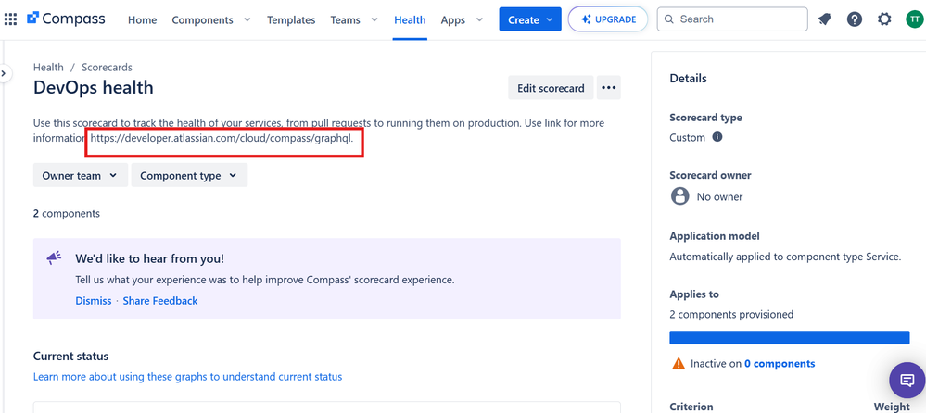This screenshot has width=926, height=413.
Task: Dismiss the feedback banner
Action: [x=94, y=301]
